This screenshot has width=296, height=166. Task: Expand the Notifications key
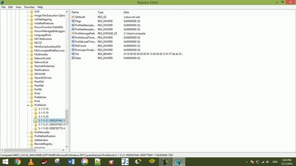click(28, 70)
